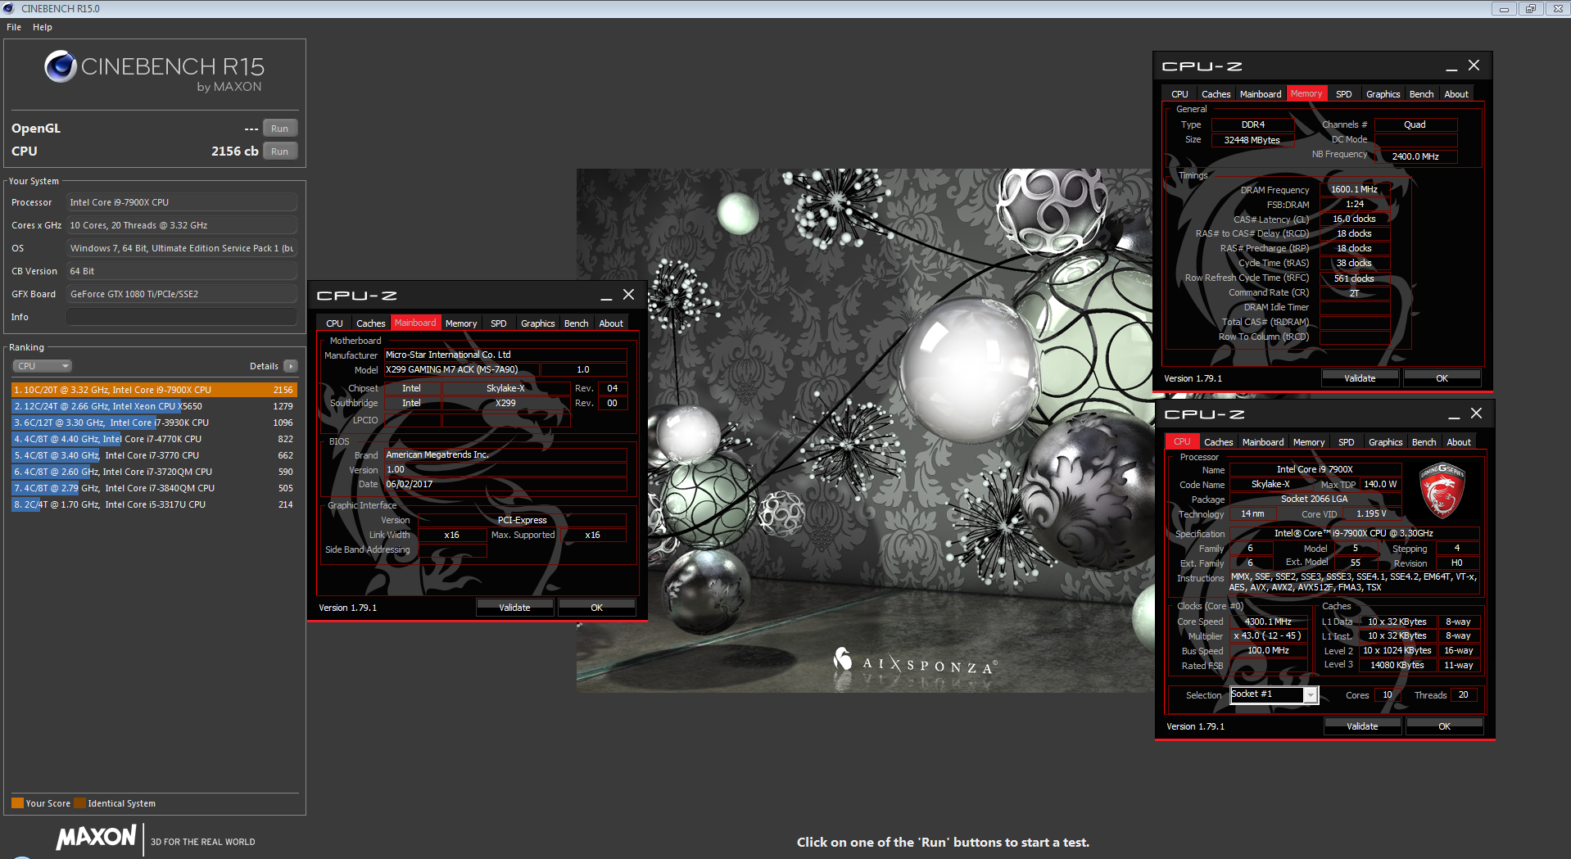Open About tab in CPU window
This screenshot has height=859, width=1571.
pos(1459,442)
